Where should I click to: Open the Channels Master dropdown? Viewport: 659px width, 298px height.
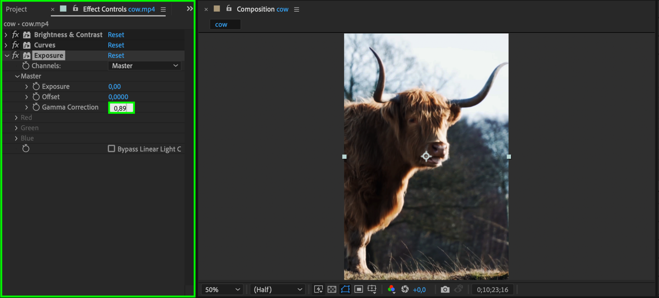(144, 66)
